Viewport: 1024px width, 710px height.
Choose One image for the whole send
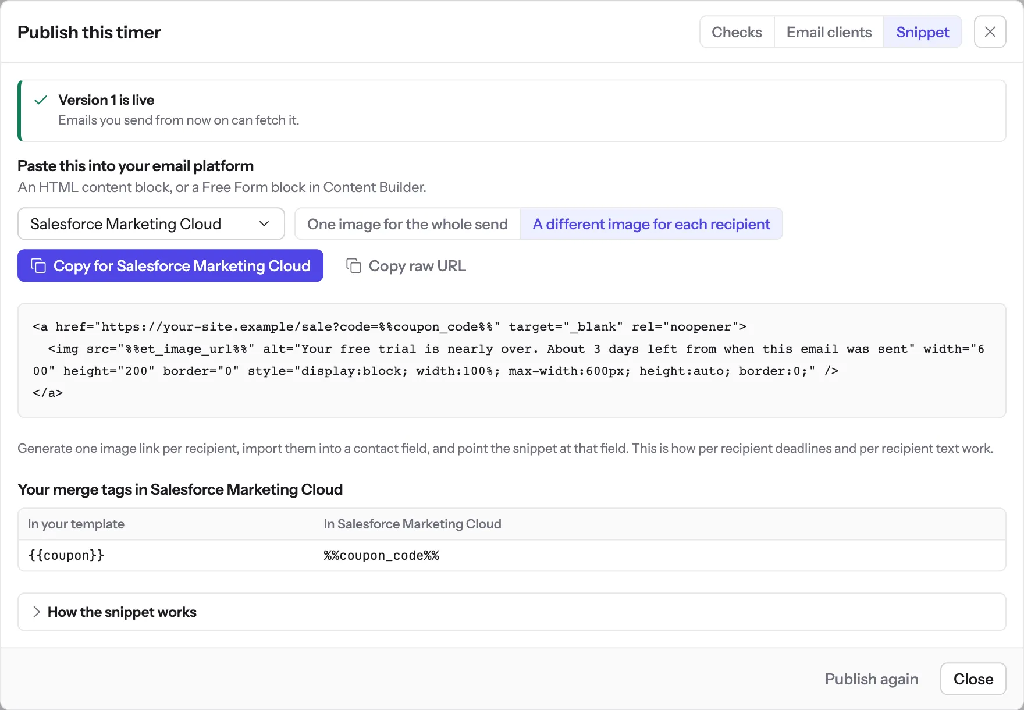tap(407, 224)
